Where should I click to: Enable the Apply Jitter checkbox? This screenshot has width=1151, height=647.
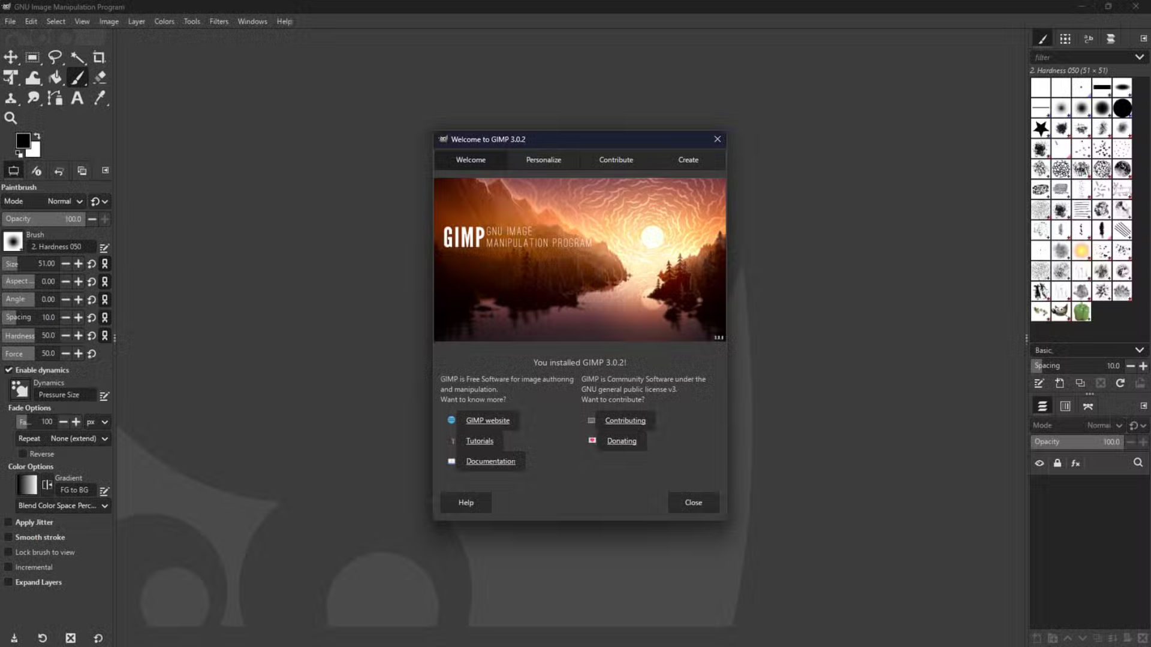click(x=9, y=522)
